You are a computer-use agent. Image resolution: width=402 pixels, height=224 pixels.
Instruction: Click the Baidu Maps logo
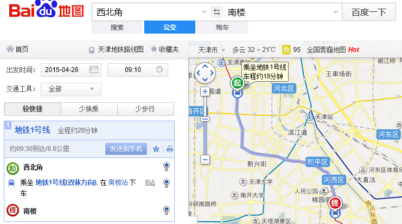coord(46,10)
